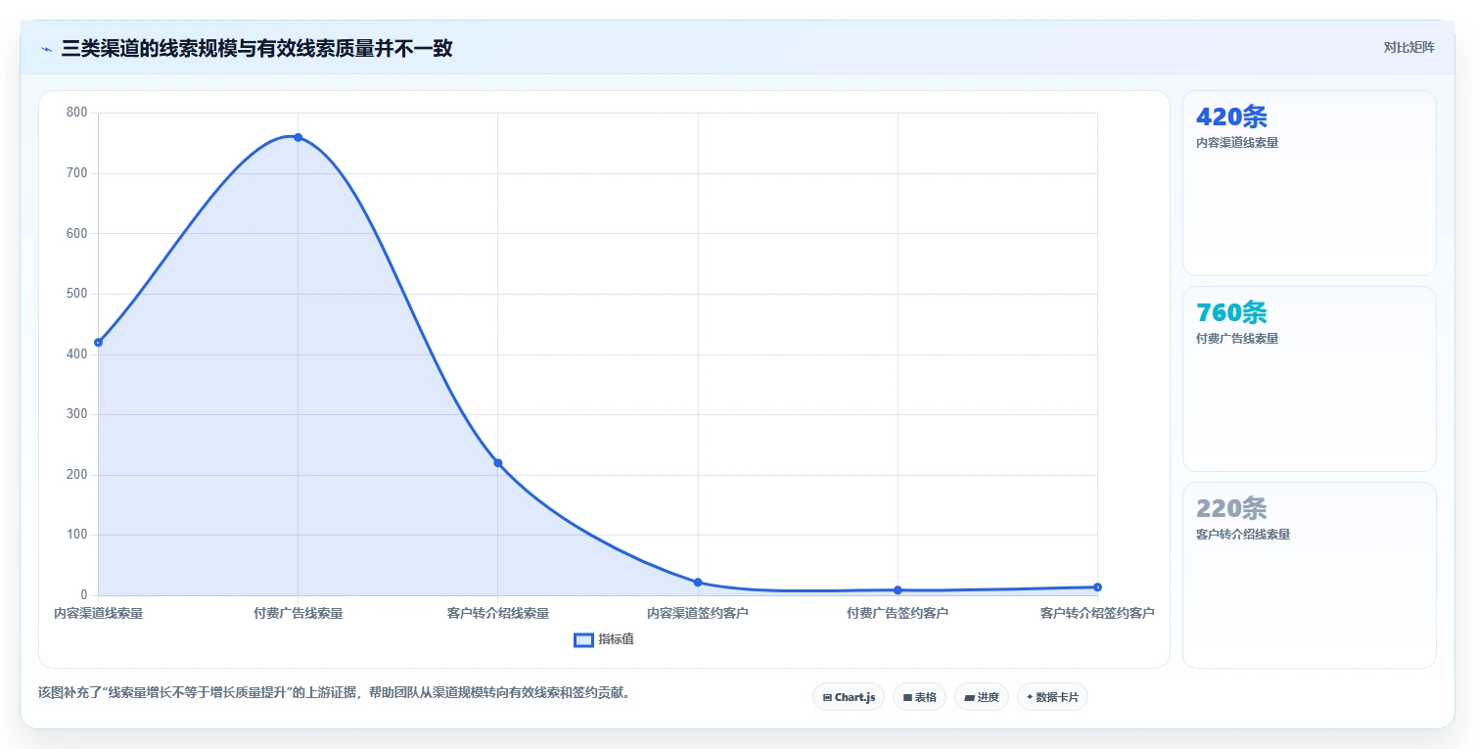Click the data point for 付费广告签约客户

tap(898, 589)
